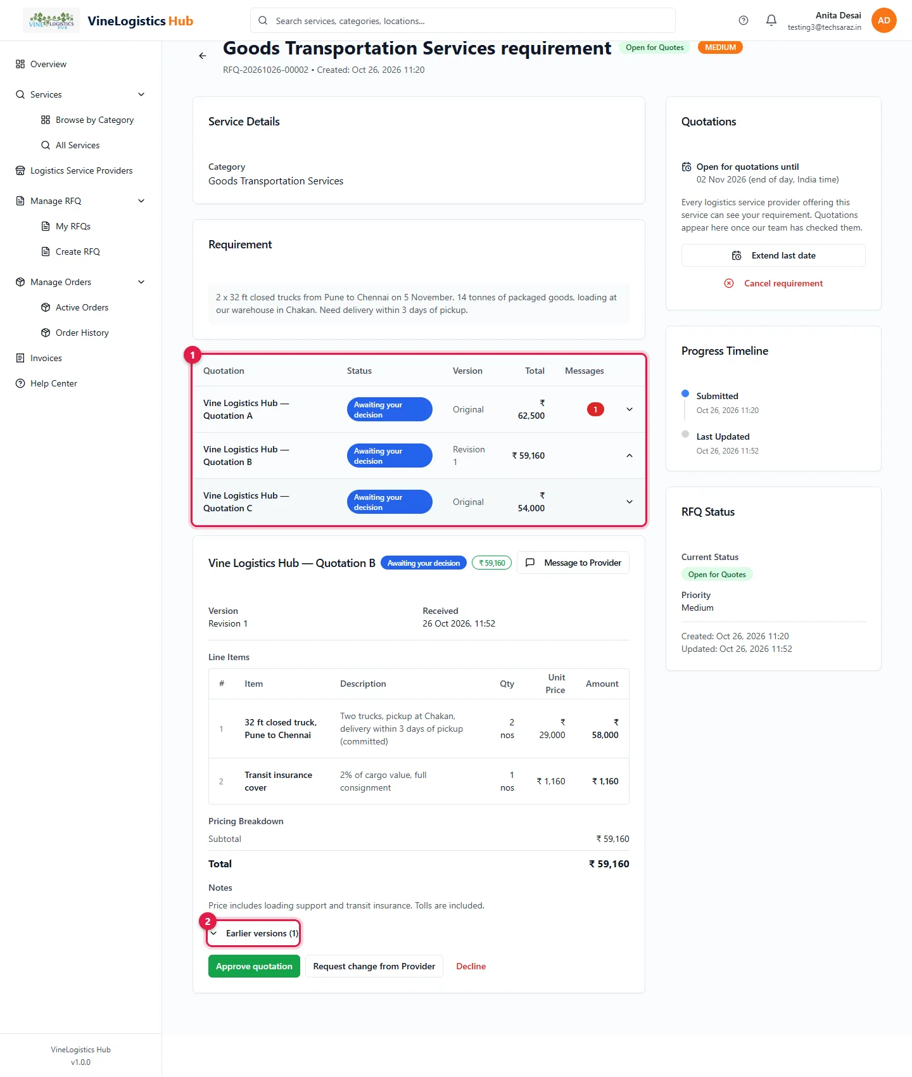This screenshot has height=1077, width=912.
Task: Click the help question mark icon
Action: click(x=744, y=20)
